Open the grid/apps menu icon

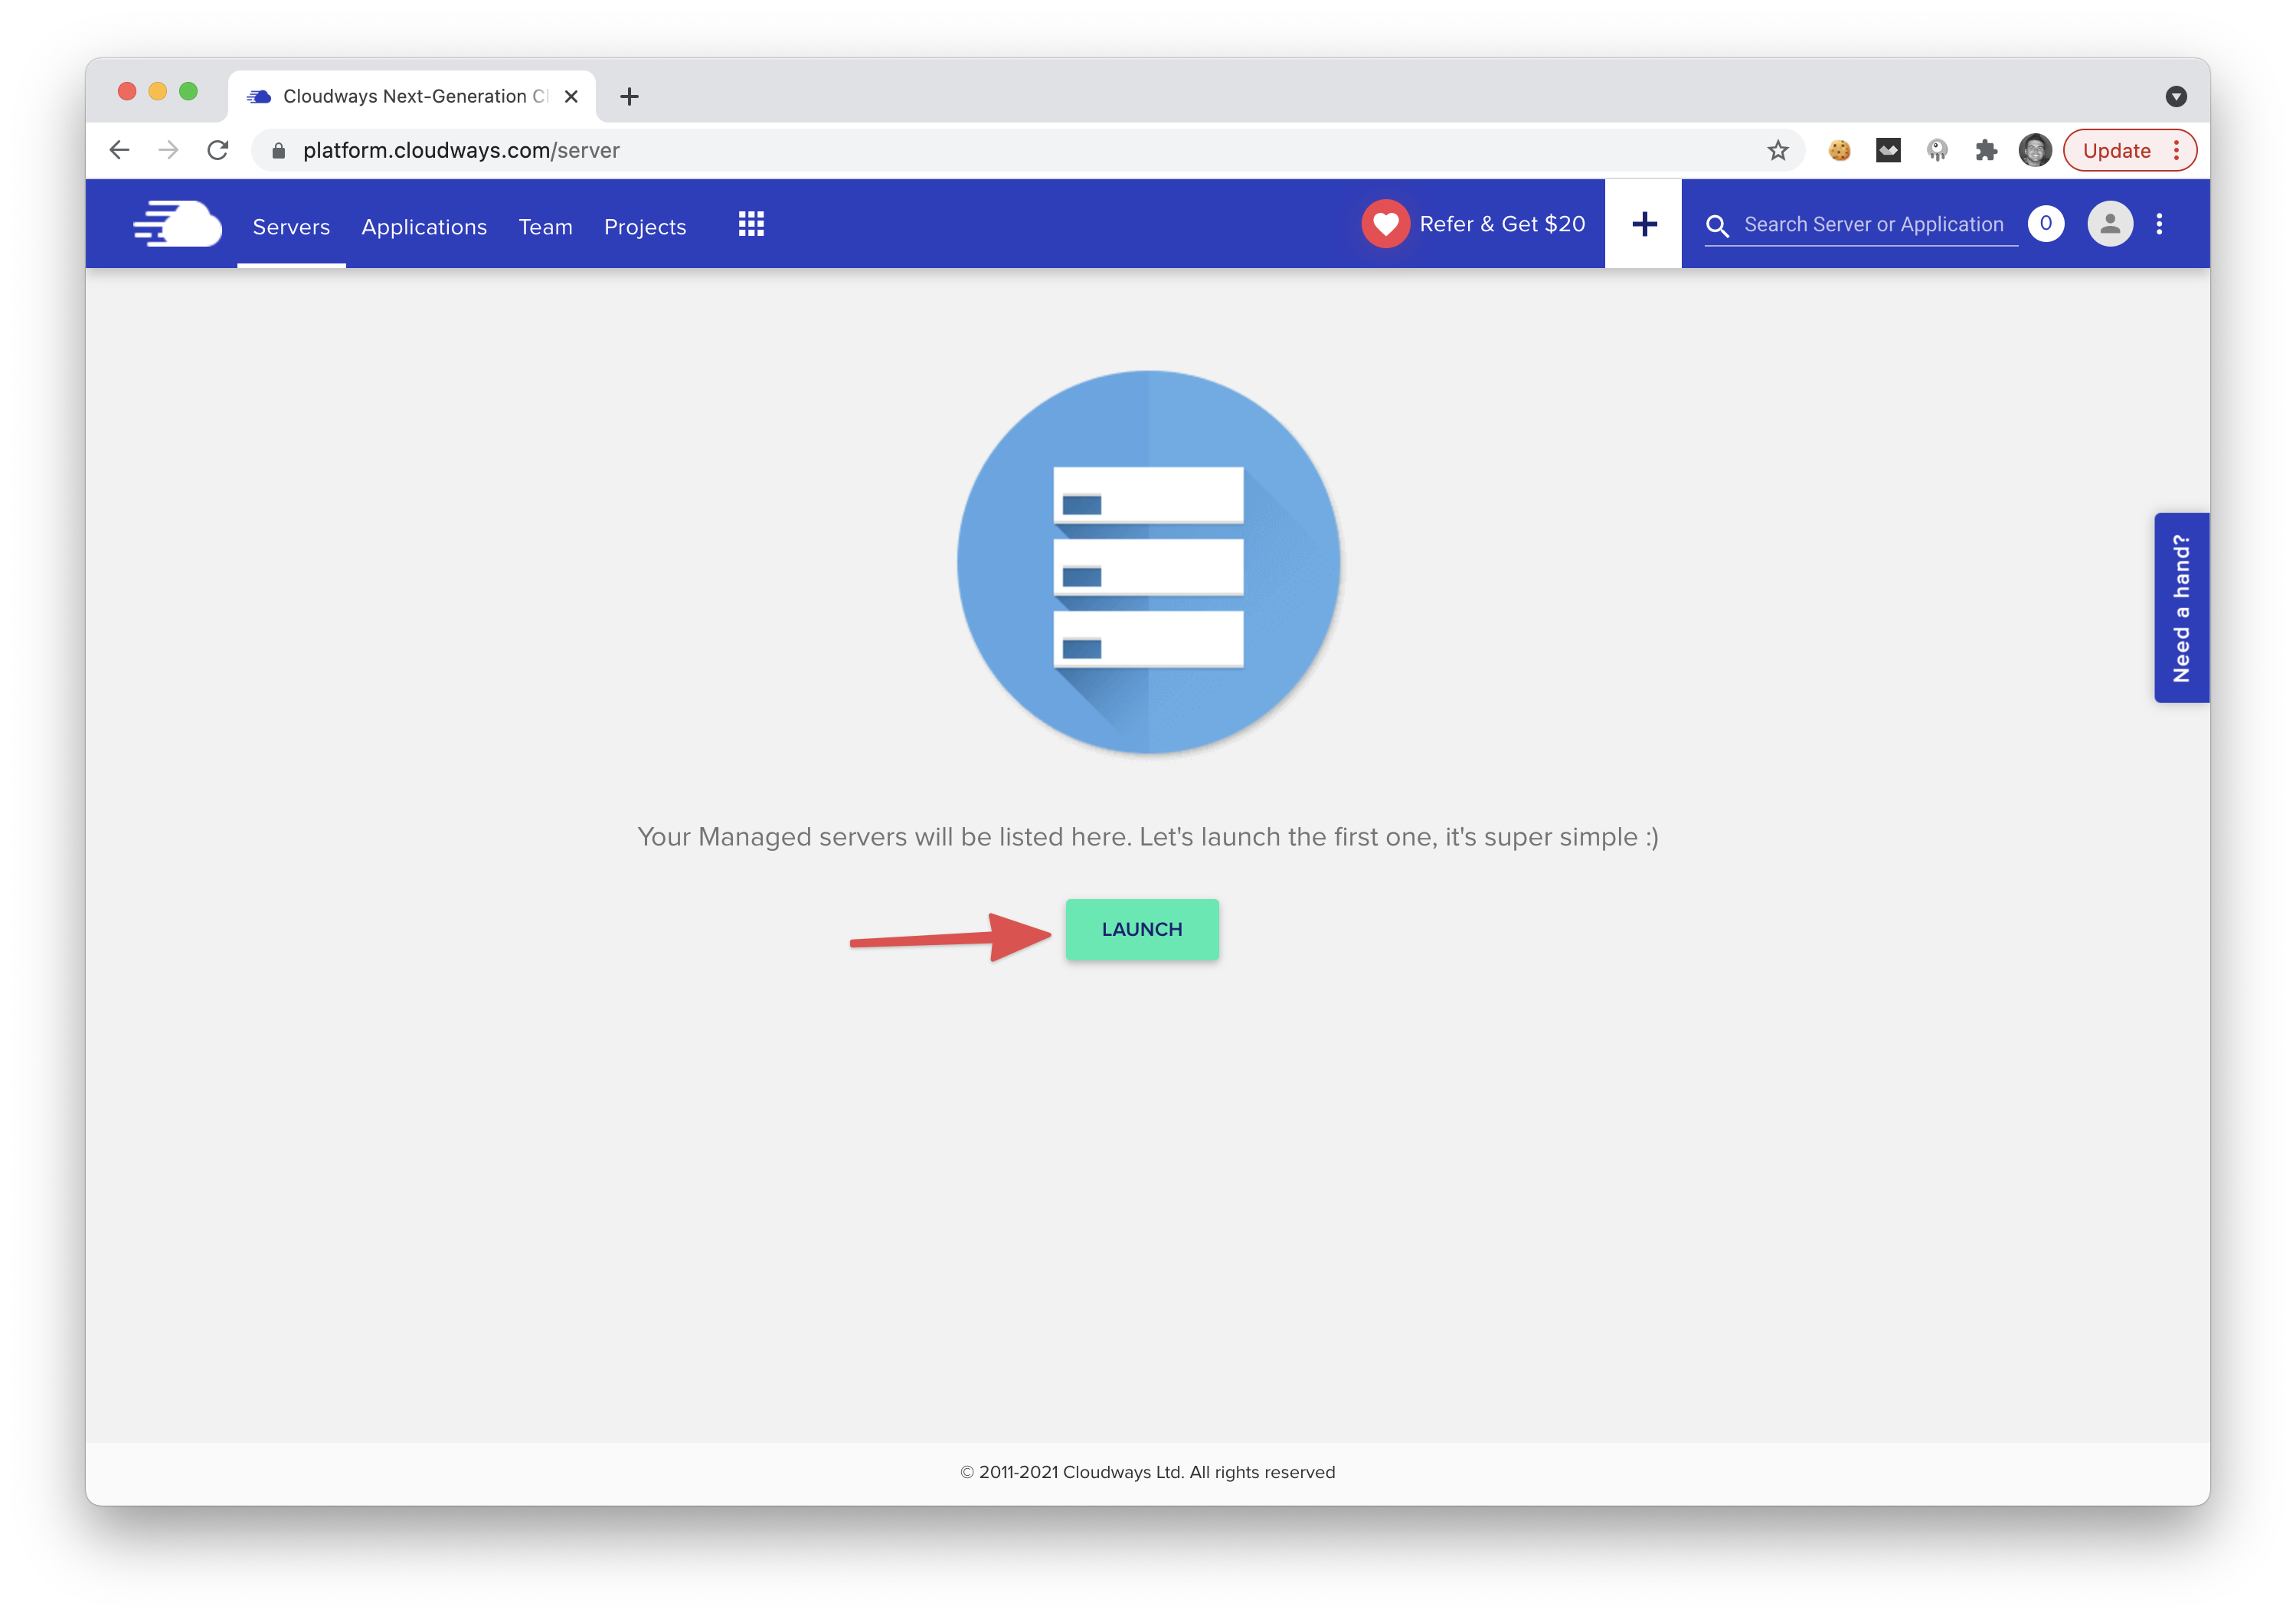tap(750, 224)
